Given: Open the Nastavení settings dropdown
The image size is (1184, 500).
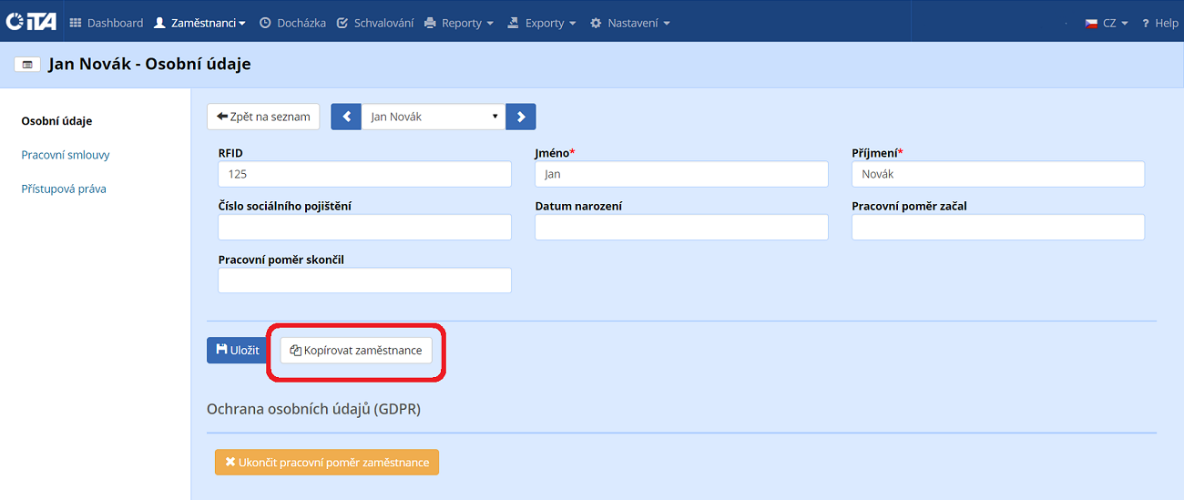Looking at the screenshot, I should [x=630, y=23].
